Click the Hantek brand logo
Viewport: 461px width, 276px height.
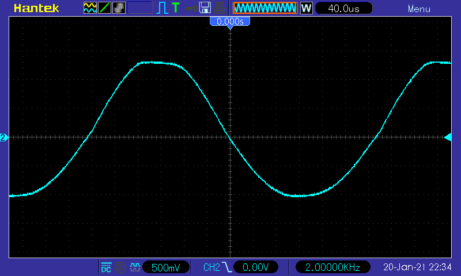[x=36, y=8]
